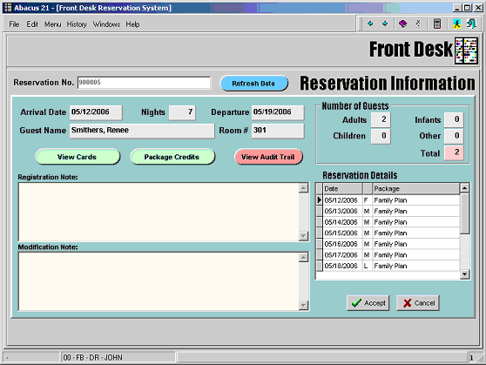The width and height of the screenshot is (486, 365).
Task: Click the exit door toolbar icon
Action: [x=471, y=24]
